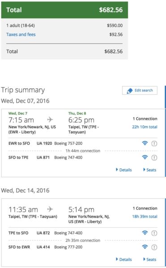Open the 18h 39m total duration link
Viewport: 166px width, 268px height.
pos(145,216)
